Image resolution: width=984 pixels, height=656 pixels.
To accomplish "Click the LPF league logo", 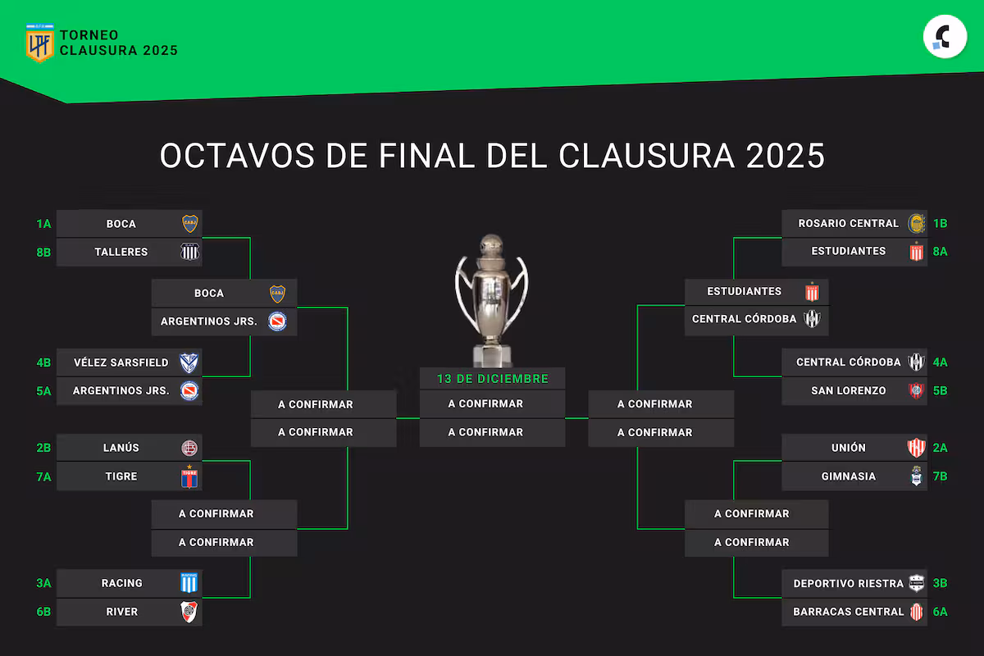I will pyautogui.click(x=39, y=43).
